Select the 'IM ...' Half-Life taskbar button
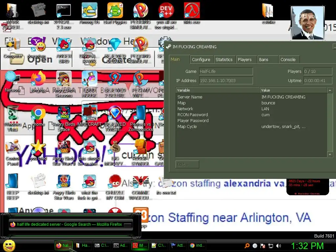 point(140,245)
